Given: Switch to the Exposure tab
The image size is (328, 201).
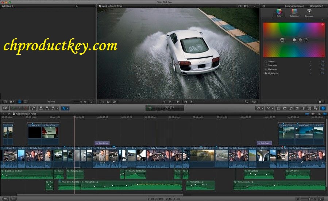Looking at the screenshot, I should click(309, 12).
